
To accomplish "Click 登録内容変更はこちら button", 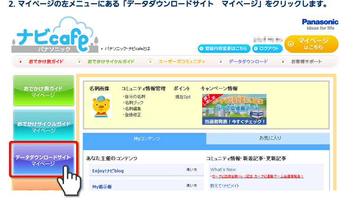I will [224, 49].
